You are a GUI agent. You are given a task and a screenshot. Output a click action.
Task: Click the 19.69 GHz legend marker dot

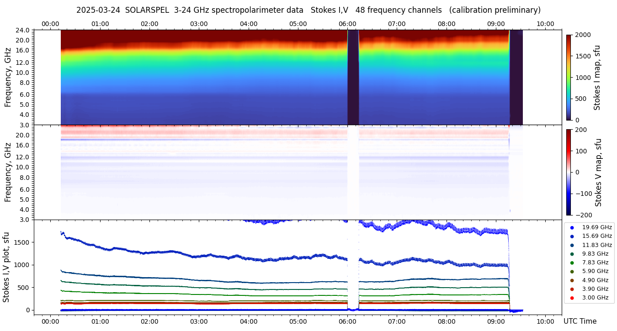click(x=572, y=227)
